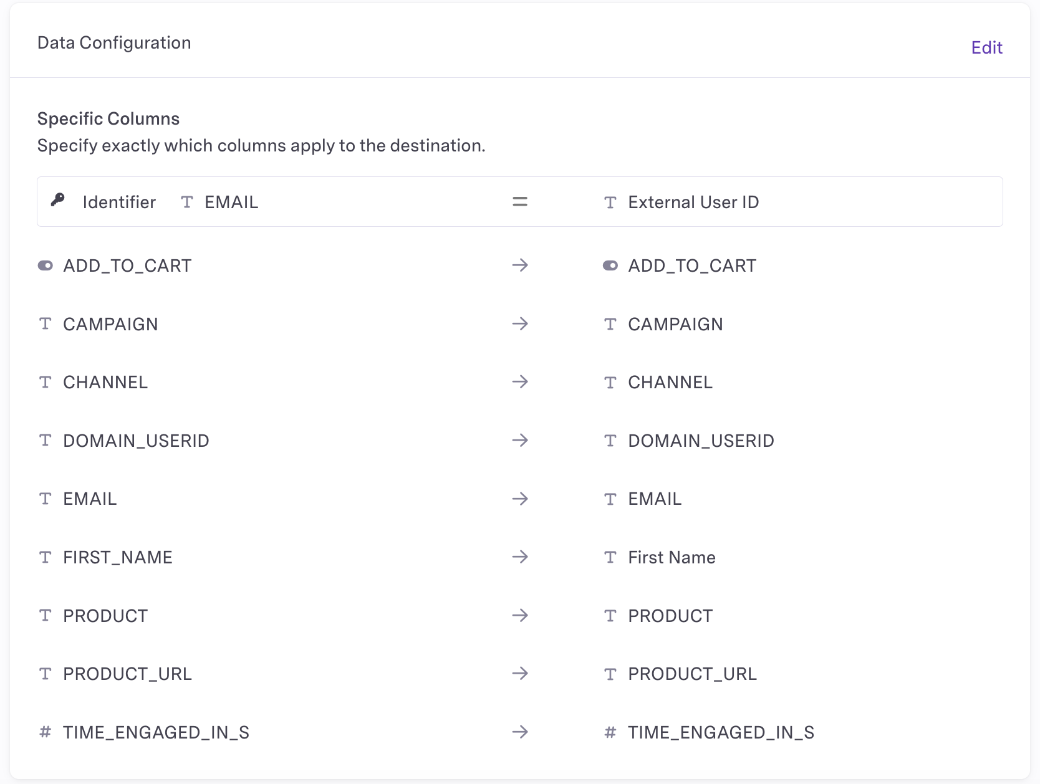Click the arrow in the CAMPAIGN mapping row
This screenshot has height=784, width=1040.
click(520, 324)
